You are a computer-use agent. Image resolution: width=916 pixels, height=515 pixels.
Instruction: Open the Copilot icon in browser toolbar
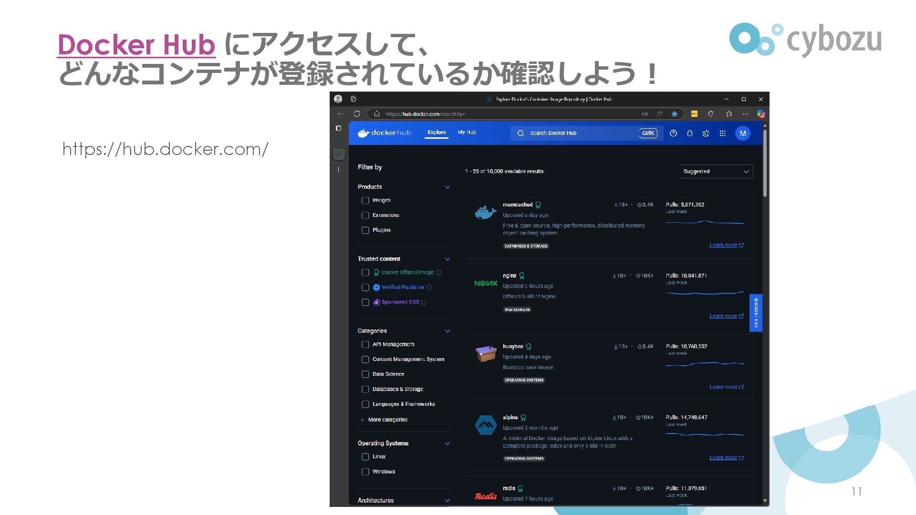[x=761, y=114]
